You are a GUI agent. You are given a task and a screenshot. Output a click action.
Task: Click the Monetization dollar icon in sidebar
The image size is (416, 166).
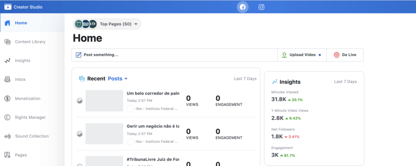7,98
